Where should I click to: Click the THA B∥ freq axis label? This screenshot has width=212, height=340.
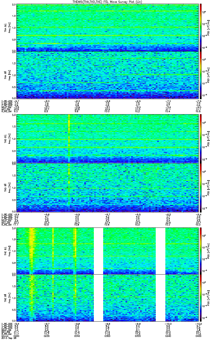pos(7,75)
